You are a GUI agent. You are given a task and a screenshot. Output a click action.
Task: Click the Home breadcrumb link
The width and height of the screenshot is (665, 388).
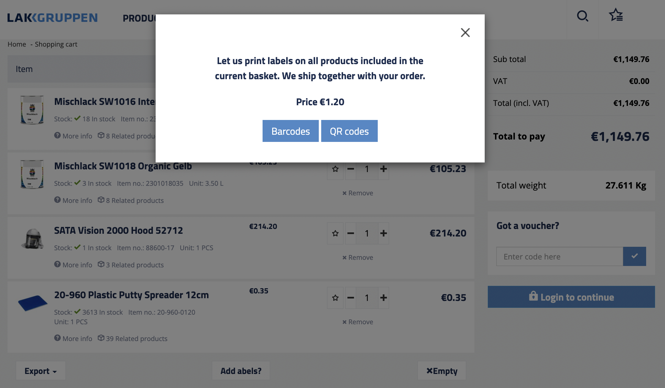coord(17,44)
